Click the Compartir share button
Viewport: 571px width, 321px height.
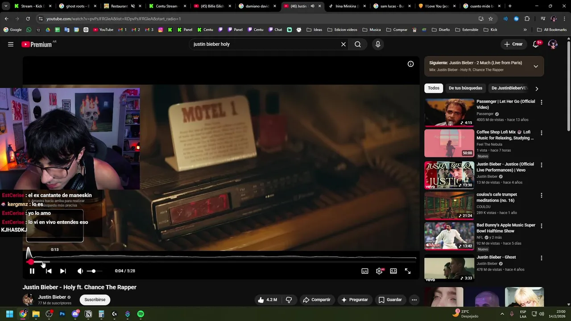point(317,300)
